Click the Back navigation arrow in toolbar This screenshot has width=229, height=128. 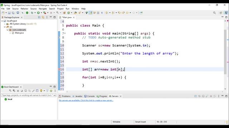[127, 13]
